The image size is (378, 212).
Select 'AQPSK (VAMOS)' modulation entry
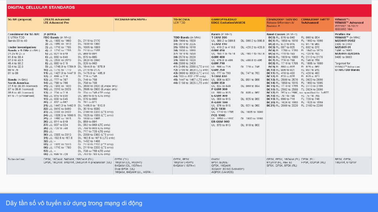tap(222, 172)
